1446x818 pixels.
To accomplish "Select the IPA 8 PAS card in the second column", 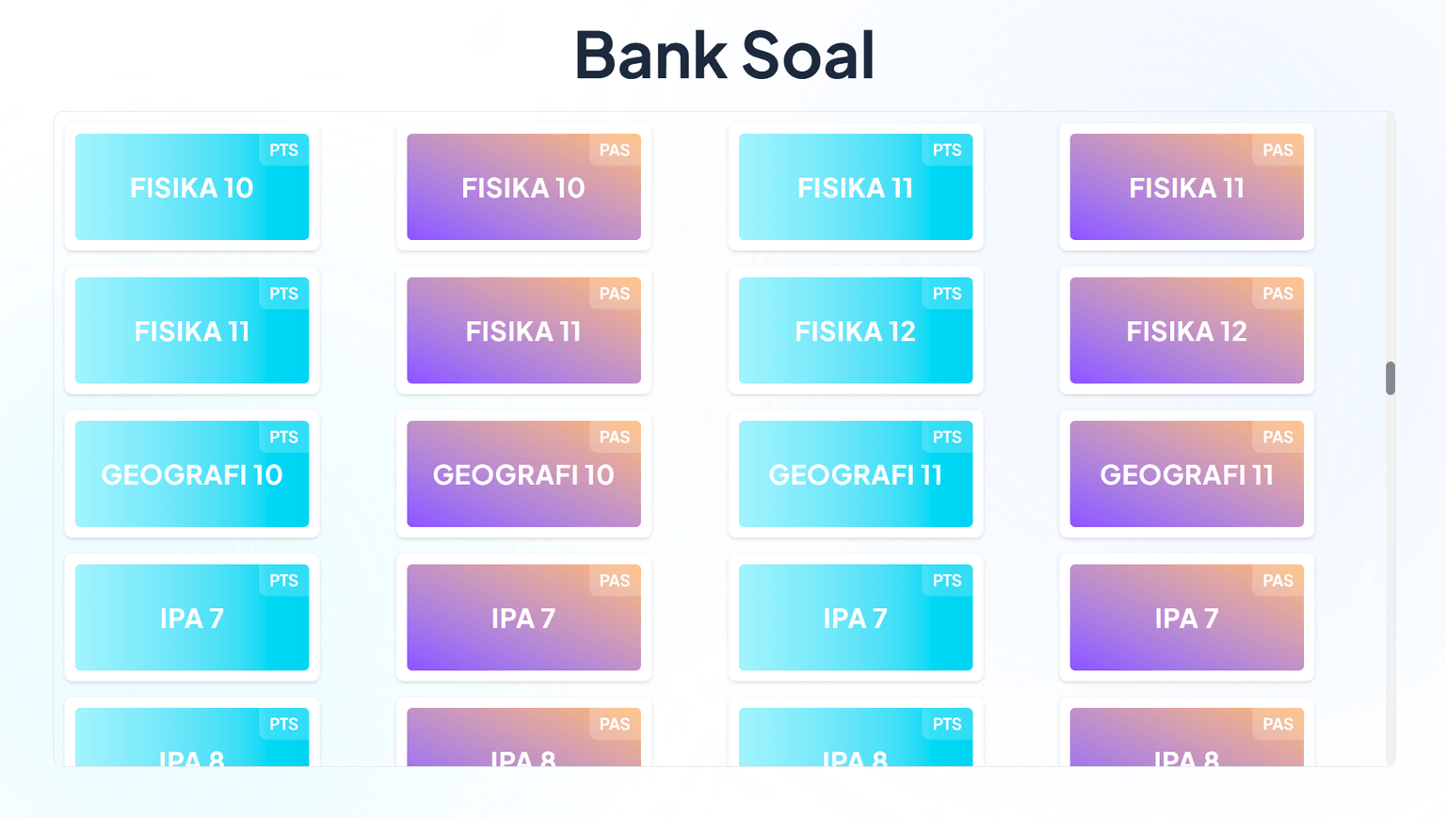I will pyautogui.click(x=523, y=744).
